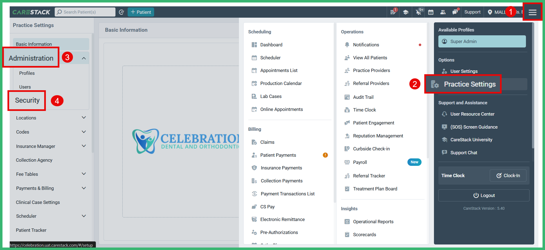Screen dimensions: 545x250
Task: Click the Clock-In button
Action: click(508, 175)
